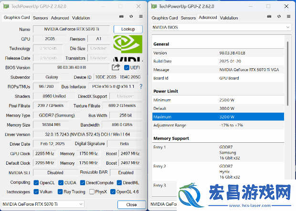Open the NVIDIA BIOS dropdown in Advanced tab

click(x=222, y=27)
